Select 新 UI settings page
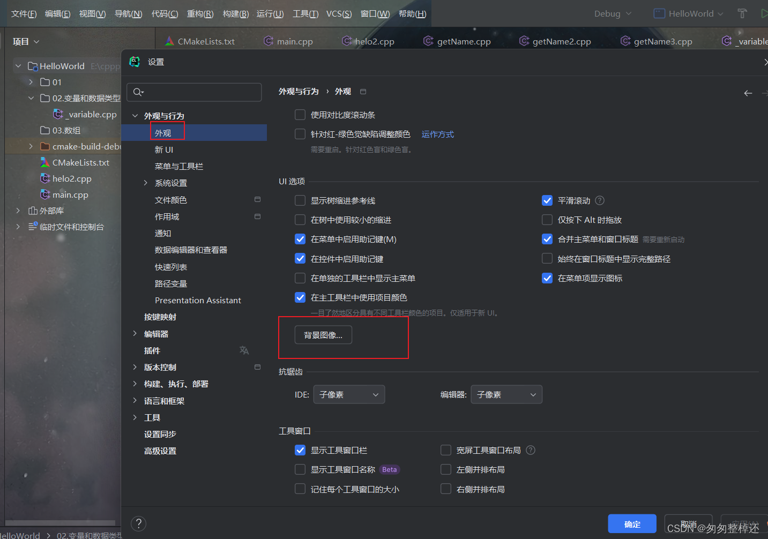 [164, 149]
